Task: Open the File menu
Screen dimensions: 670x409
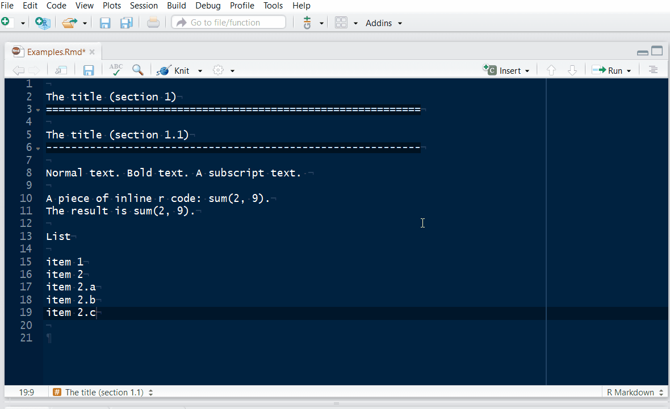Action: coord(7,6)
